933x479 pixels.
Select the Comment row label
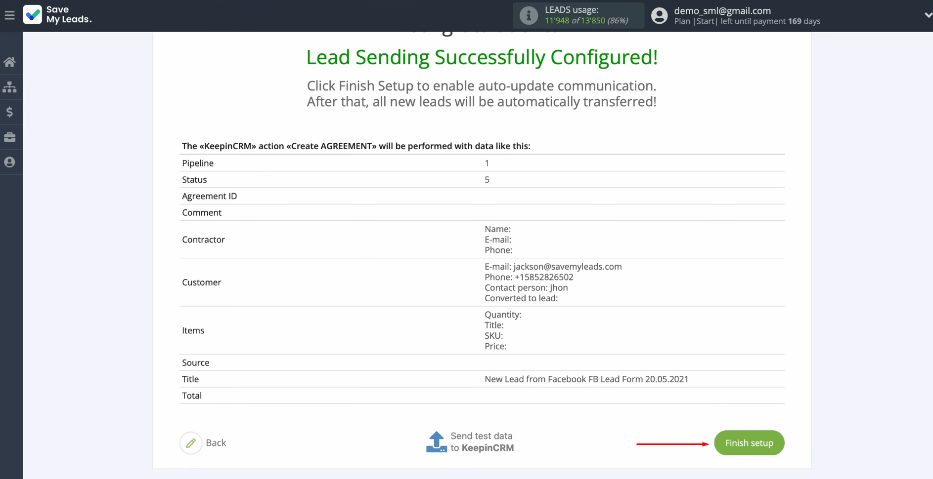click(202, 212)
